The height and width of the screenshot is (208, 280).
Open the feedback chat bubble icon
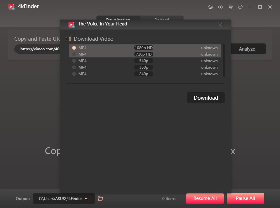coord(240,7)
